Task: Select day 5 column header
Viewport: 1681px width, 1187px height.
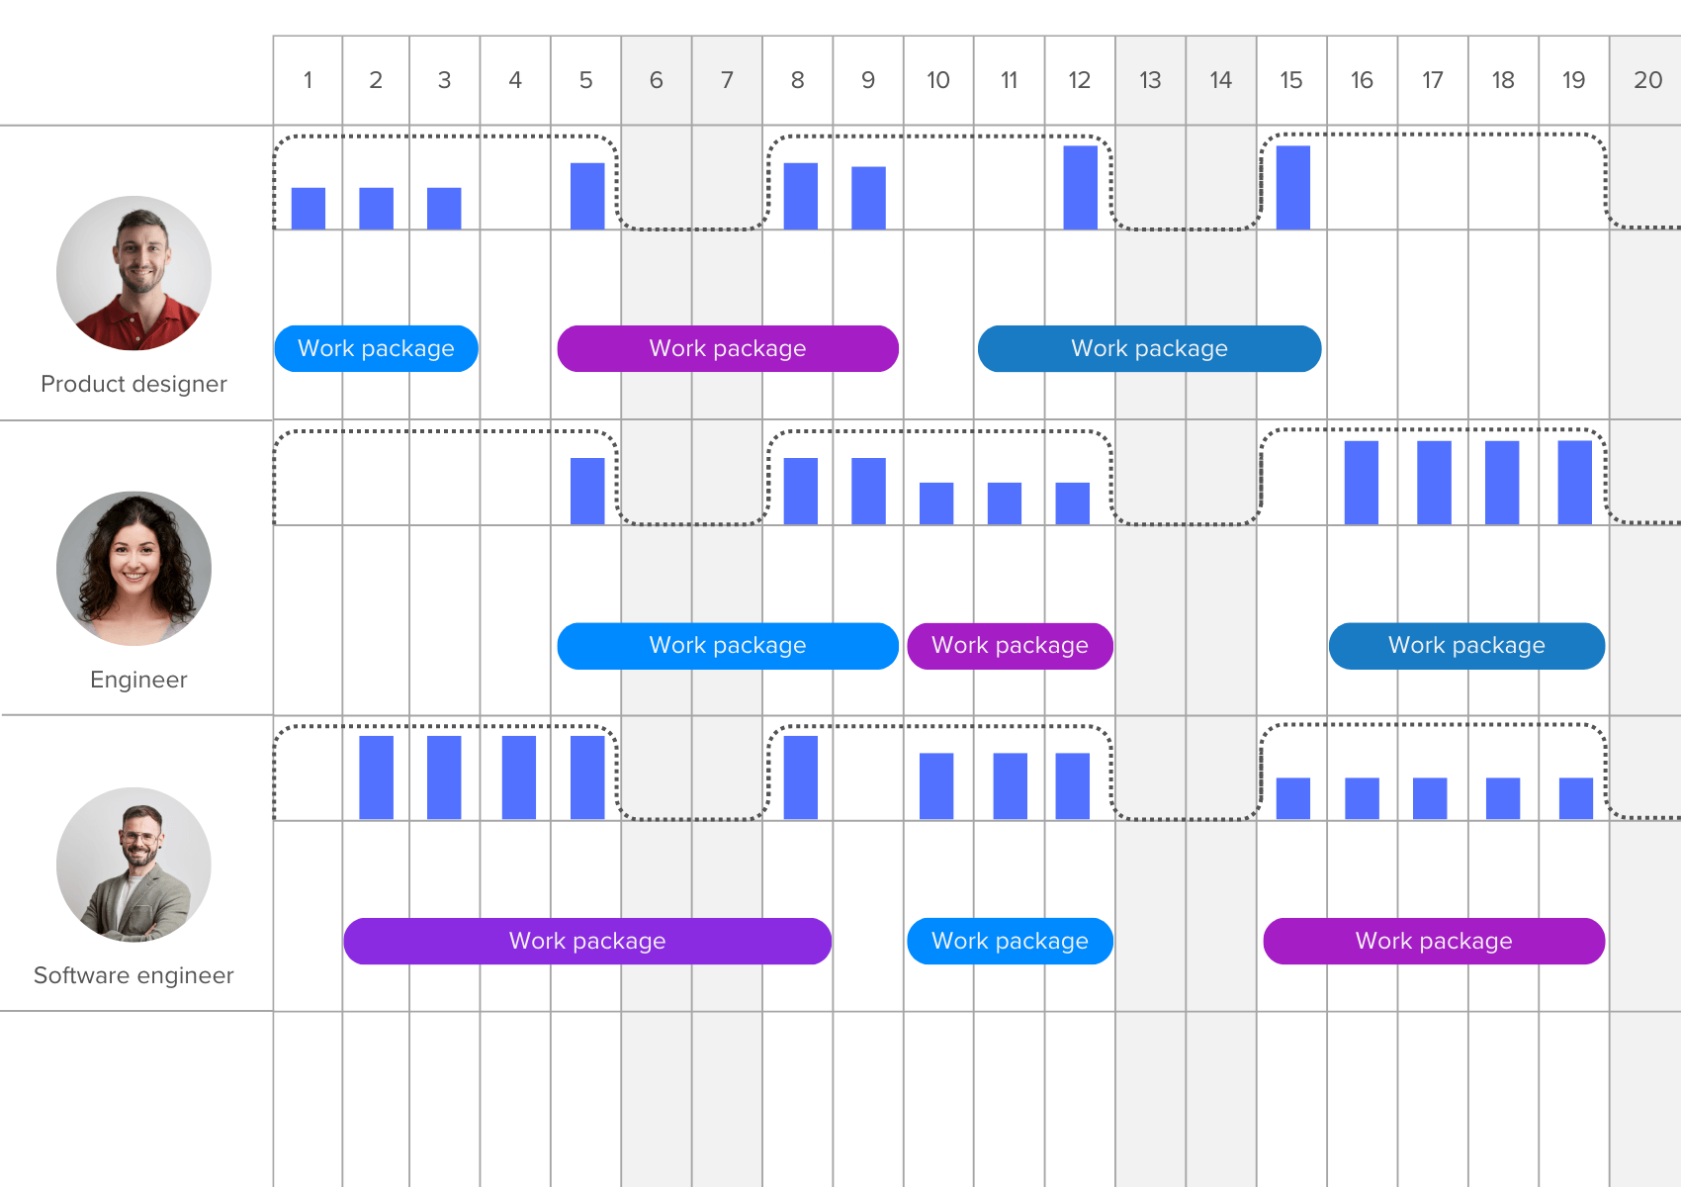Action: pos(585,80)
